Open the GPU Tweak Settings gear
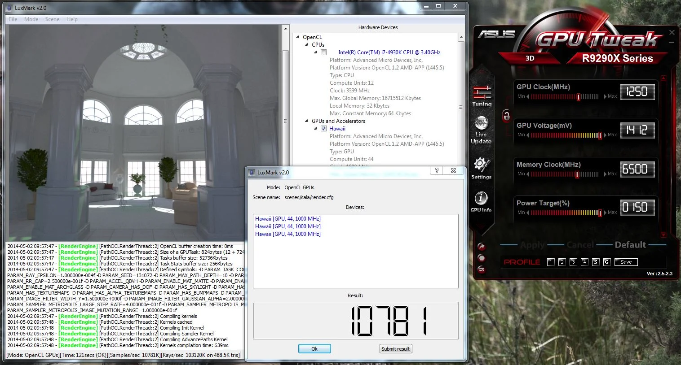Screen dimensions: 681x365 tap(481, 169)
